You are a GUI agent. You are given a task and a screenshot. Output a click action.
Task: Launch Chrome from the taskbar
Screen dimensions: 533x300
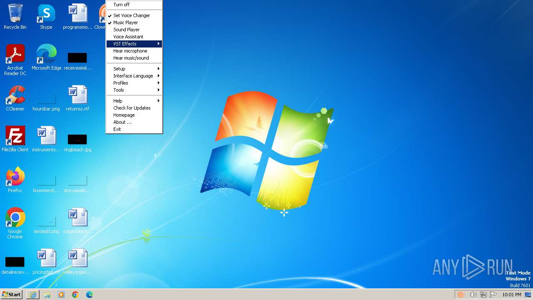pos(75,295)
